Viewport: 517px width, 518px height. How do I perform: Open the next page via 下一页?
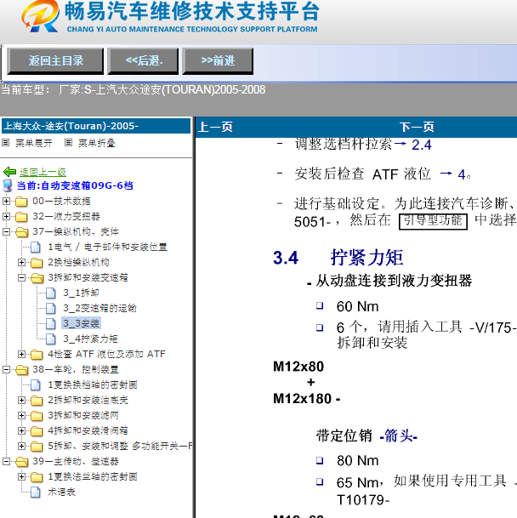coord(417,127)
